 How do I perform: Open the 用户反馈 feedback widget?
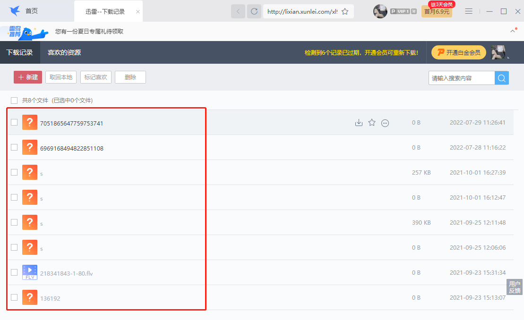tap(515, 287)
